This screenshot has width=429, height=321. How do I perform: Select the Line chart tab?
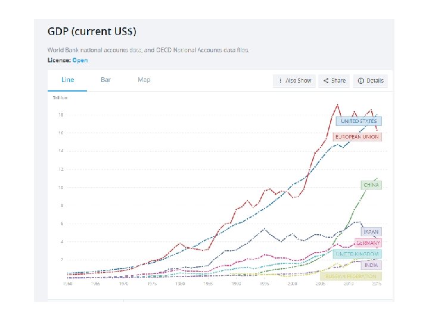coord(67,80)
